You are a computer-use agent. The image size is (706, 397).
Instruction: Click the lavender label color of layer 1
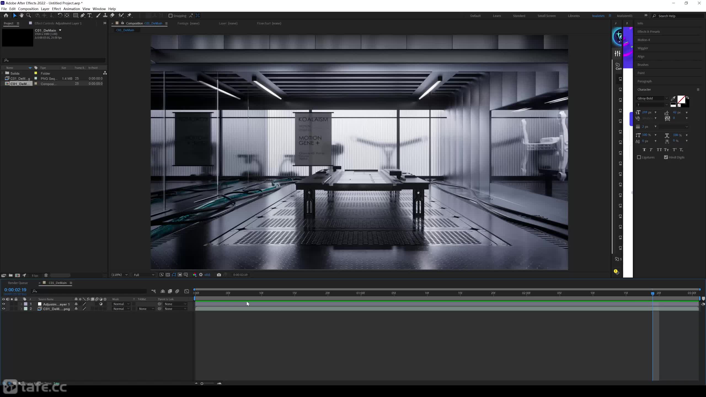click(x=26, y=304)
